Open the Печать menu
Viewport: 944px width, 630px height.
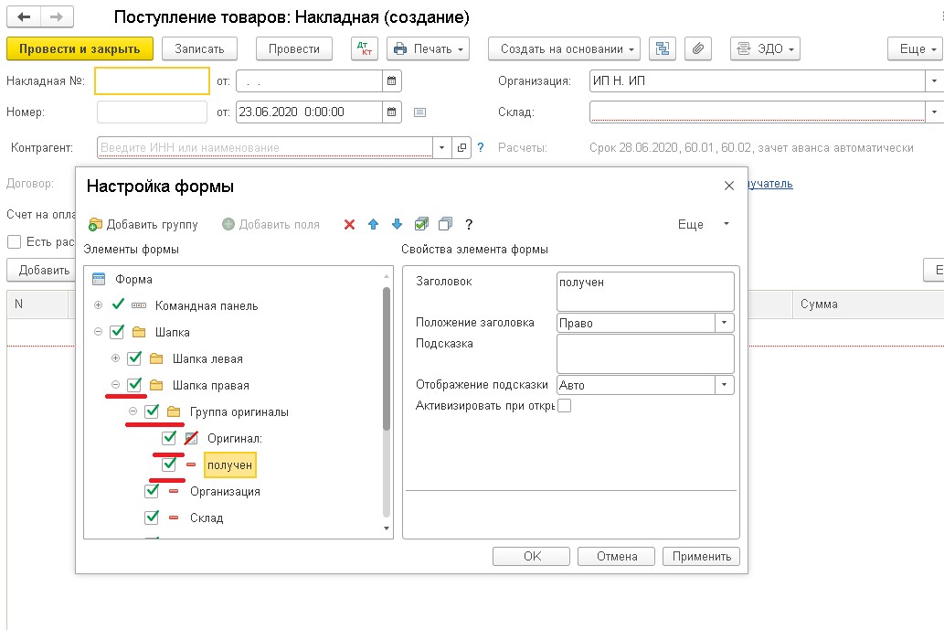coord(428,48)
